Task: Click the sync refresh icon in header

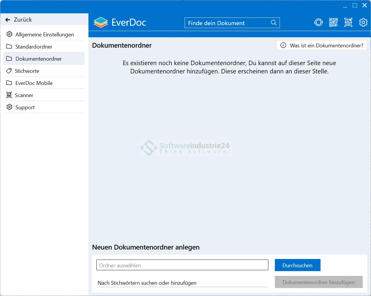Action: [x=318, y=22]
